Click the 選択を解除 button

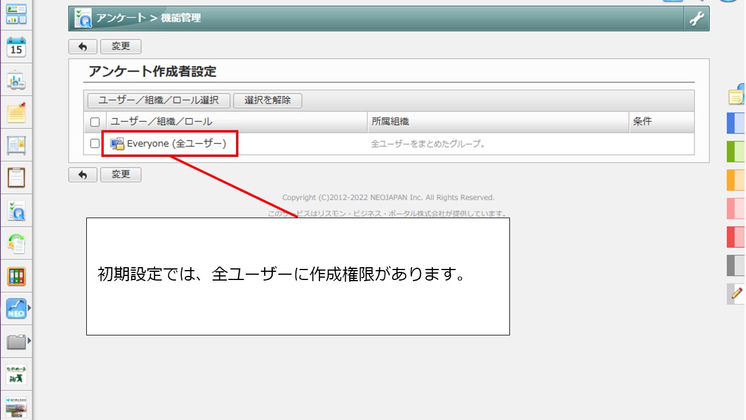(268, 100)
